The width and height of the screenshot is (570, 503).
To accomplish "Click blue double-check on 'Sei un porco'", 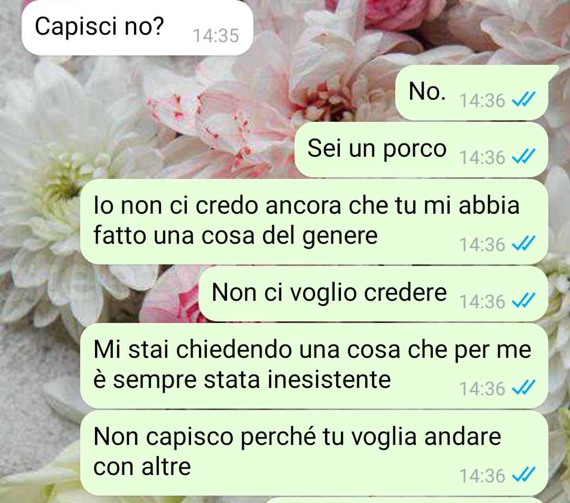I will tap(524, 156).
